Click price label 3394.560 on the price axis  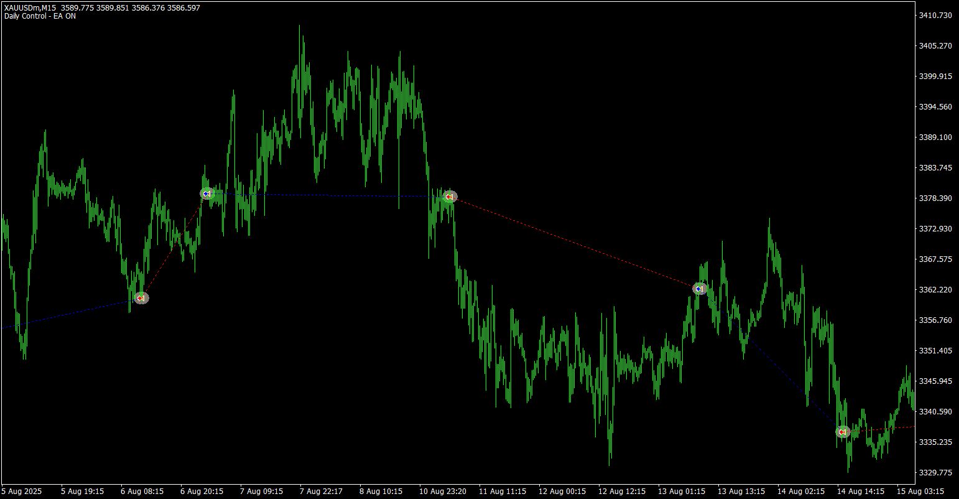[935, 106]
